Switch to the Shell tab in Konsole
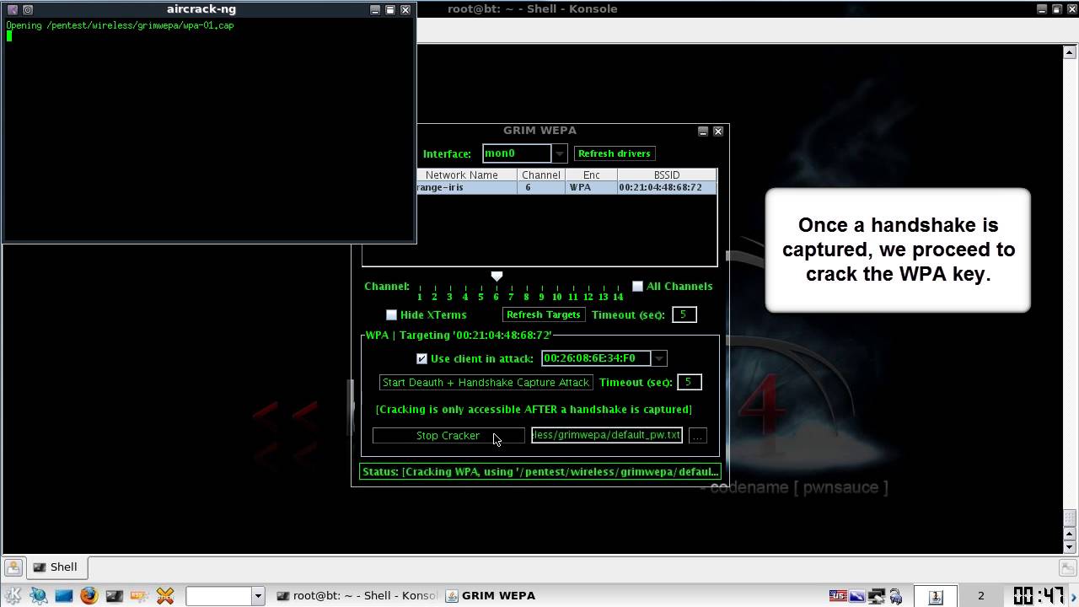Screen dimensions: 1079x607 [56, 567]
